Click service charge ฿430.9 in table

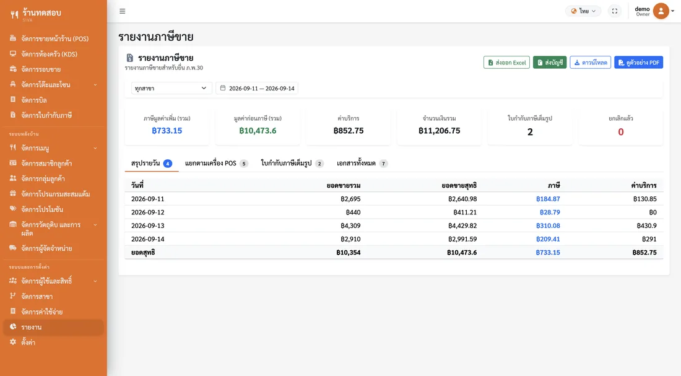(x=646, y=225)
